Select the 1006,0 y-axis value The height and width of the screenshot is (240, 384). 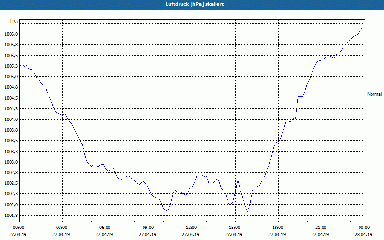11,34
